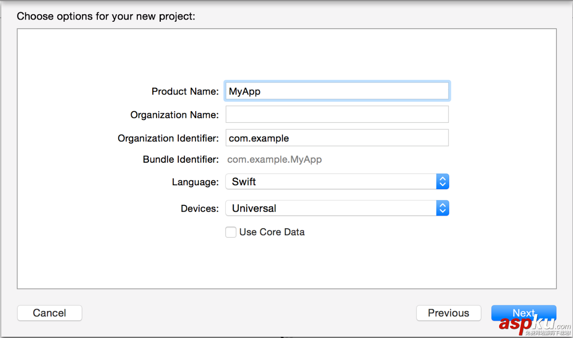
Task: Click the "Organization Name:" label
Action: coord(174,115)
